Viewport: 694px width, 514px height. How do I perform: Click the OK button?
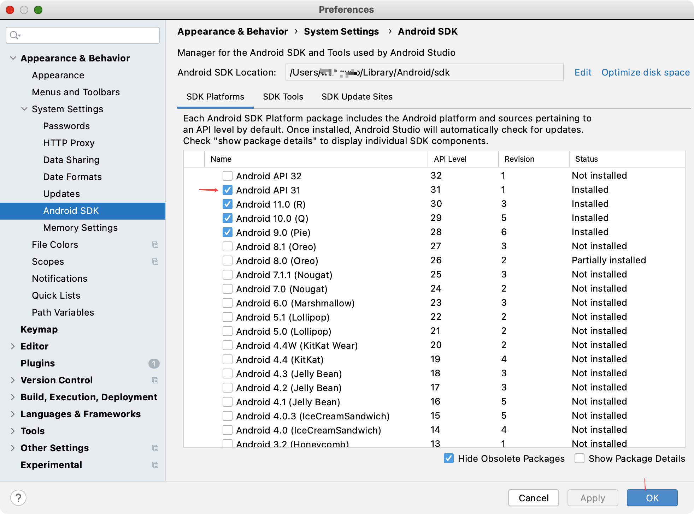(x=652, y=498)
